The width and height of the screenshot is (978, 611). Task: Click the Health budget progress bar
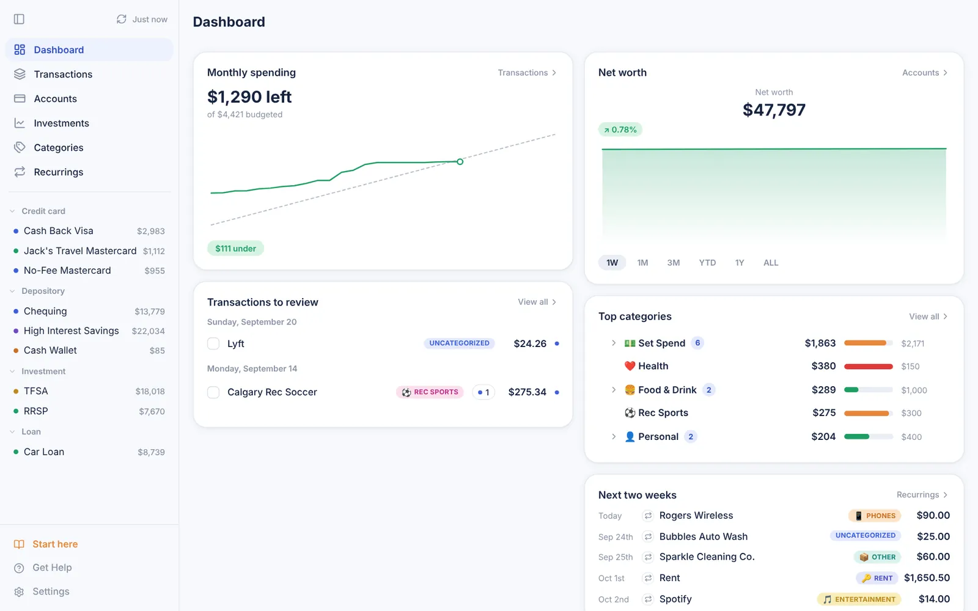869,367
